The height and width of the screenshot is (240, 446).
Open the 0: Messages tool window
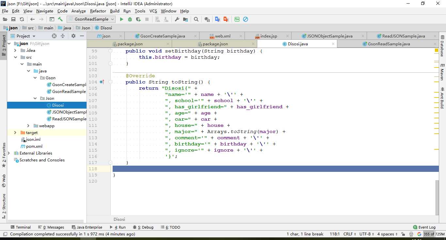pos(51,227)
